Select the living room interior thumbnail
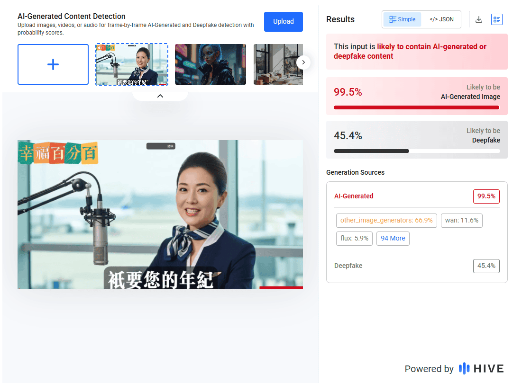 tap(278, 64)
